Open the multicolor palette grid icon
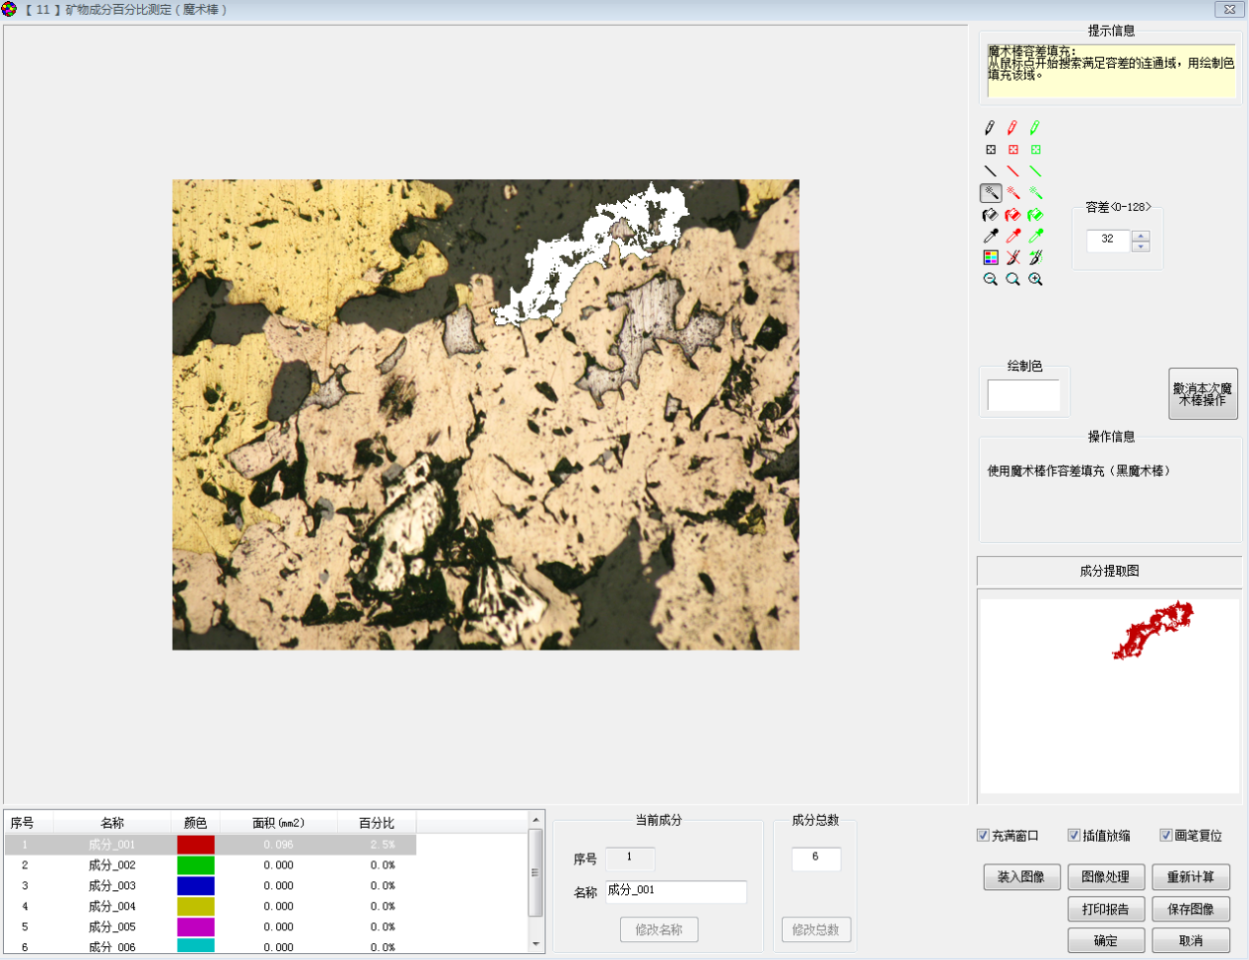1249x960 pixels. click(x=991, y=257)
